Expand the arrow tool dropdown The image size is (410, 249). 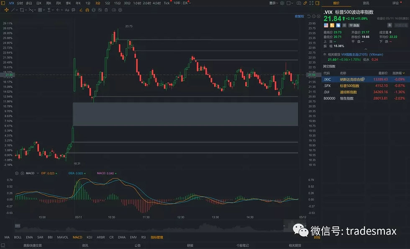pyautogui.click(x=62, y=10)
